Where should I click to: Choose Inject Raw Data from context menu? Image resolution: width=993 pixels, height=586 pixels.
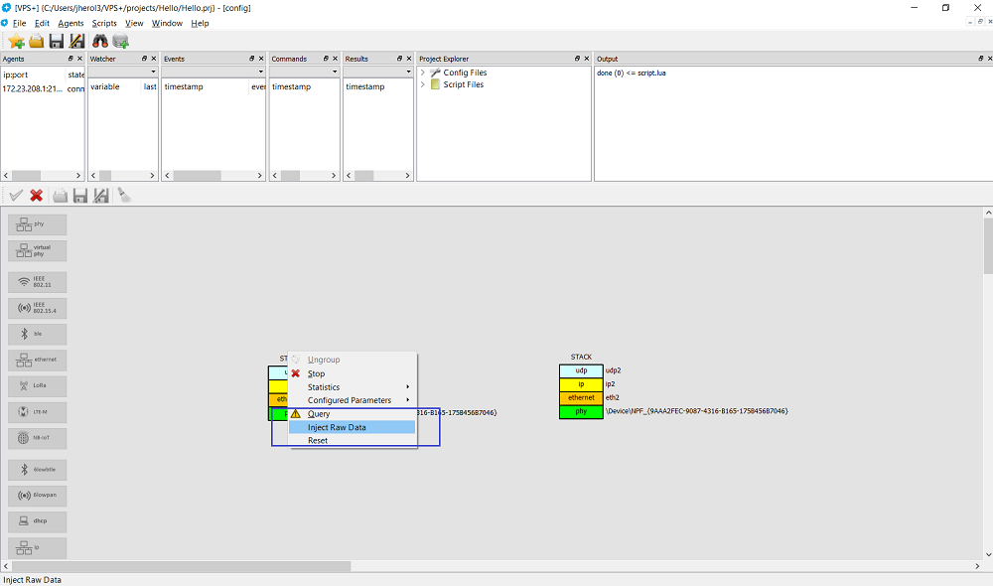(x=337, y=427)
